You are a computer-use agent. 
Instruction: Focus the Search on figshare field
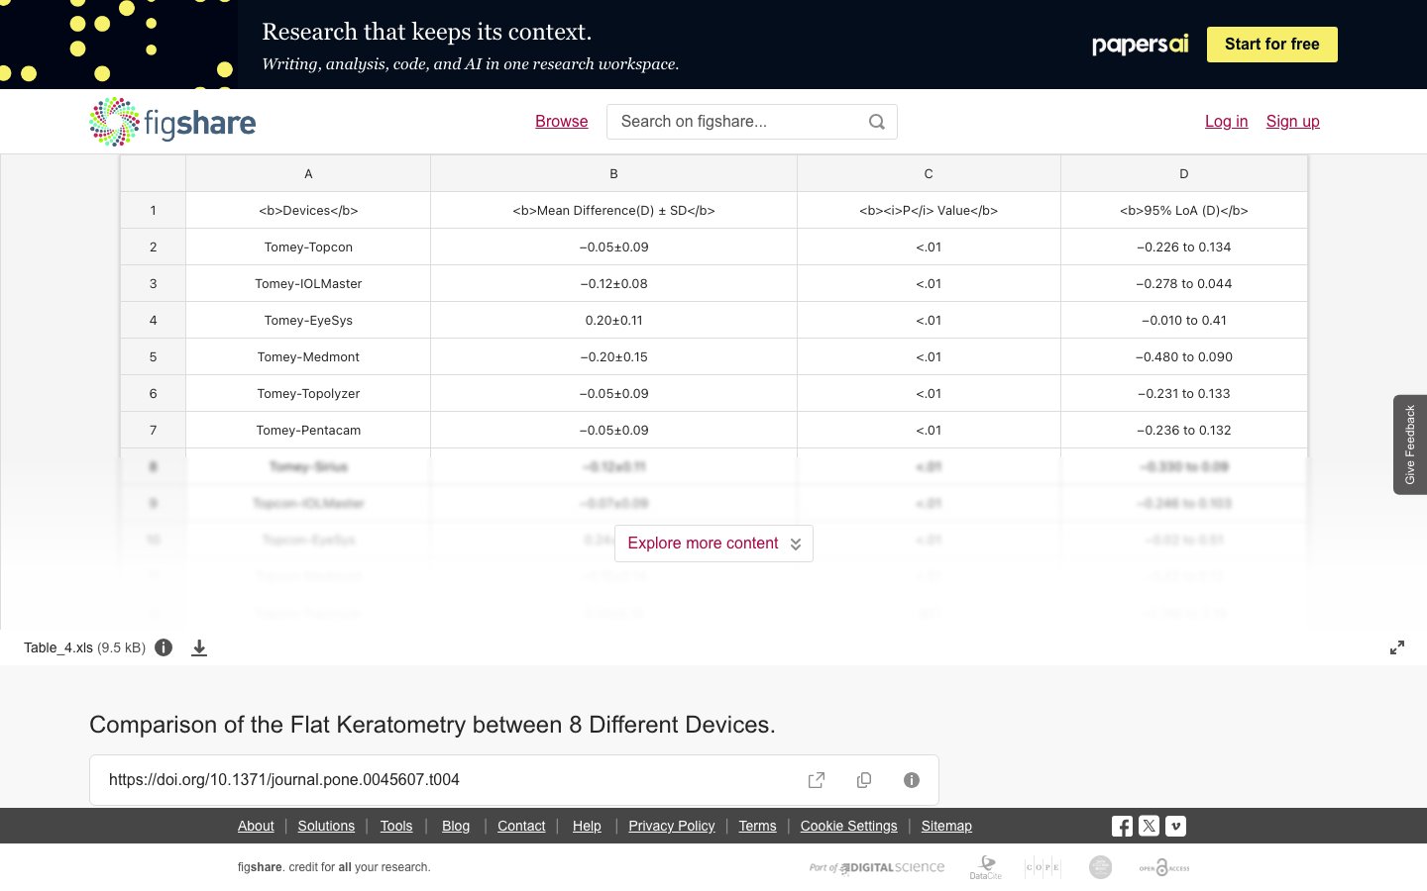738,122
